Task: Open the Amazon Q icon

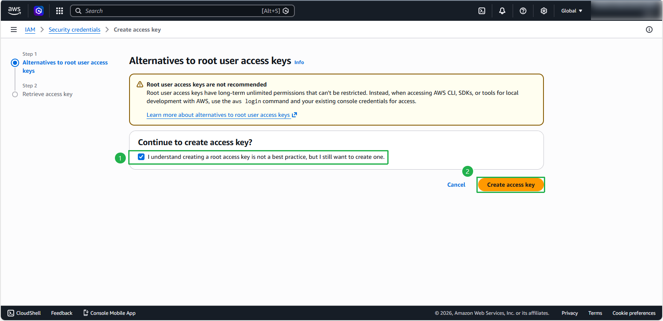Action: (x=39, y=11)
